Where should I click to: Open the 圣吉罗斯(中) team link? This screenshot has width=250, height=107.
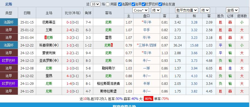pyautogui.click(x=49, y=61)
